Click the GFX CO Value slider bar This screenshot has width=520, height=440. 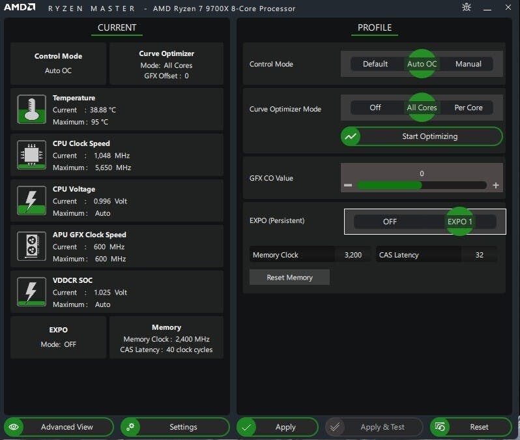tap(422, 185)
